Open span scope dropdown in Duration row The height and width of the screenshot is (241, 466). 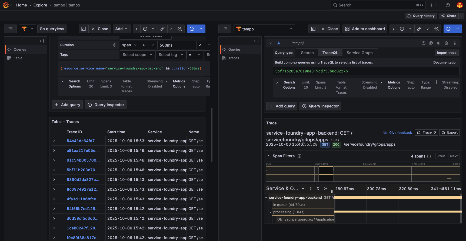130,45
